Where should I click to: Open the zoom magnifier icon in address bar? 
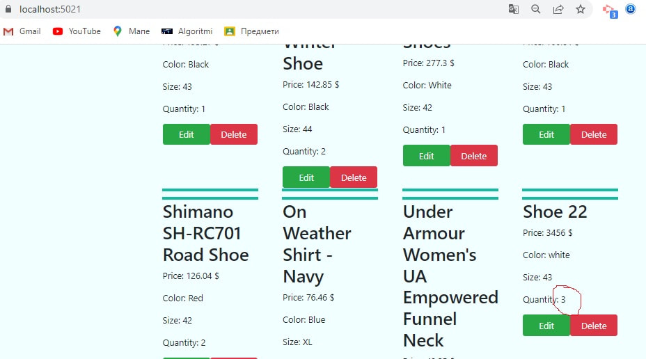(535, 9)
